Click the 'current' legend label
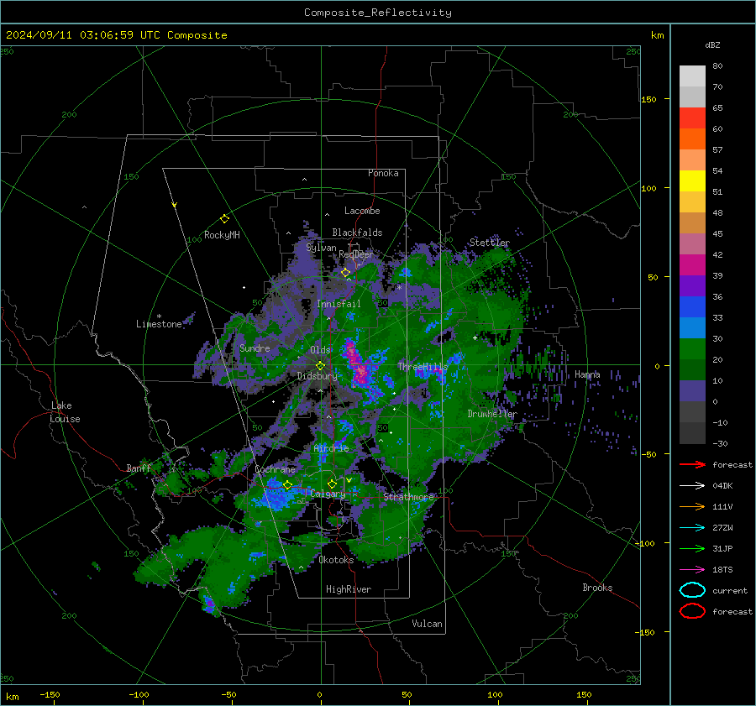The width and height of the screenshot is (756, 706). pos(729,590)
